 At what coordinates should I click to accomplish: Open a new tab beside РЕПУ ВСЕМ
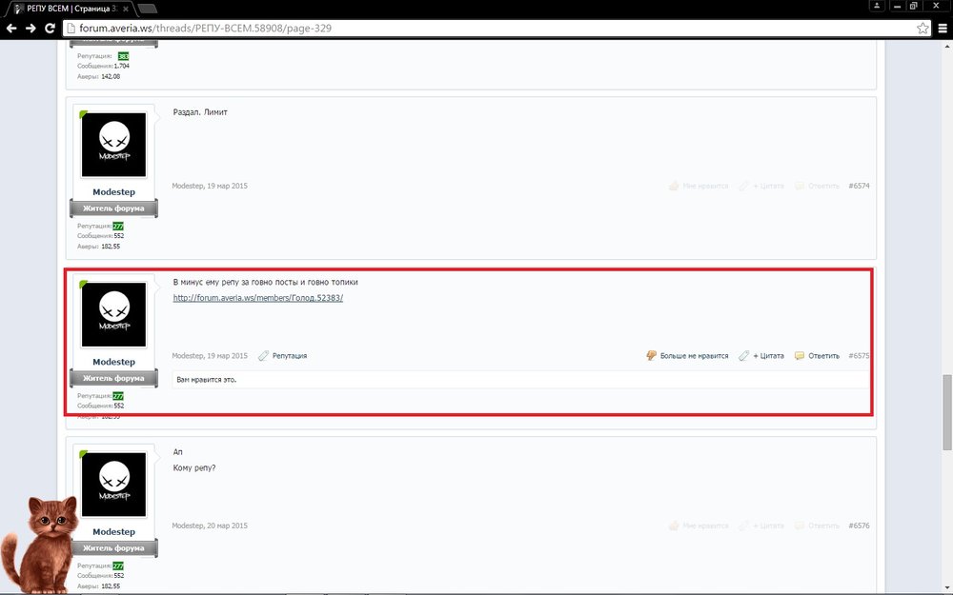(x=148, y=9)
